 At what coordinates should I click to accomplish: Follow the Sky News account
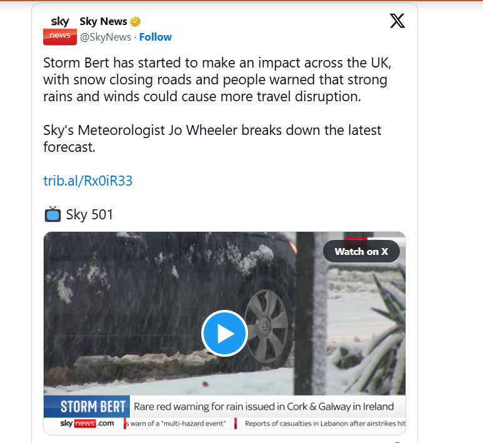click(x=155, y=37)
